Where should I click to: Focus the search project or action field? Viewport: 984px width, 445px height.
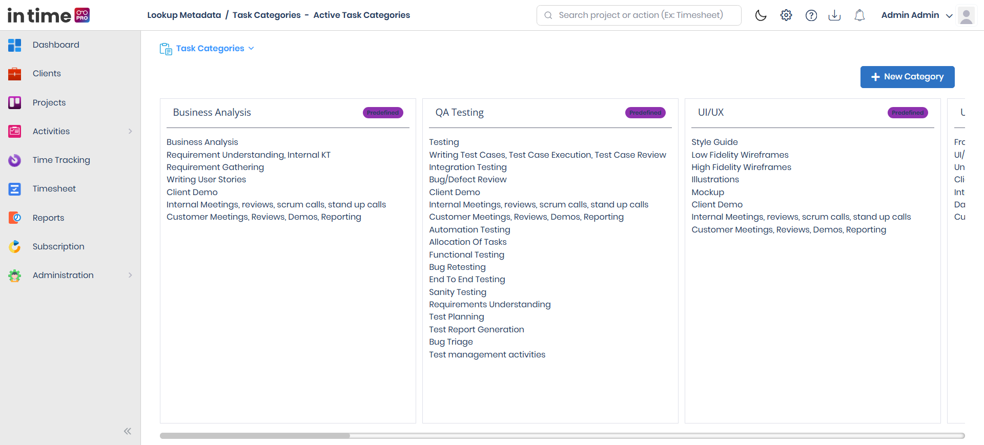[x=639, y=15]
